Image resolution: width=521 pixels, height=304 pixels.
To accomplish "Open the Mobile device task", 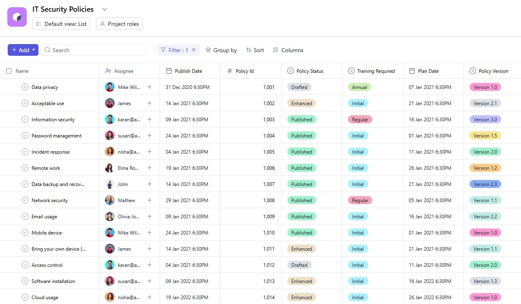I will 47,232.
